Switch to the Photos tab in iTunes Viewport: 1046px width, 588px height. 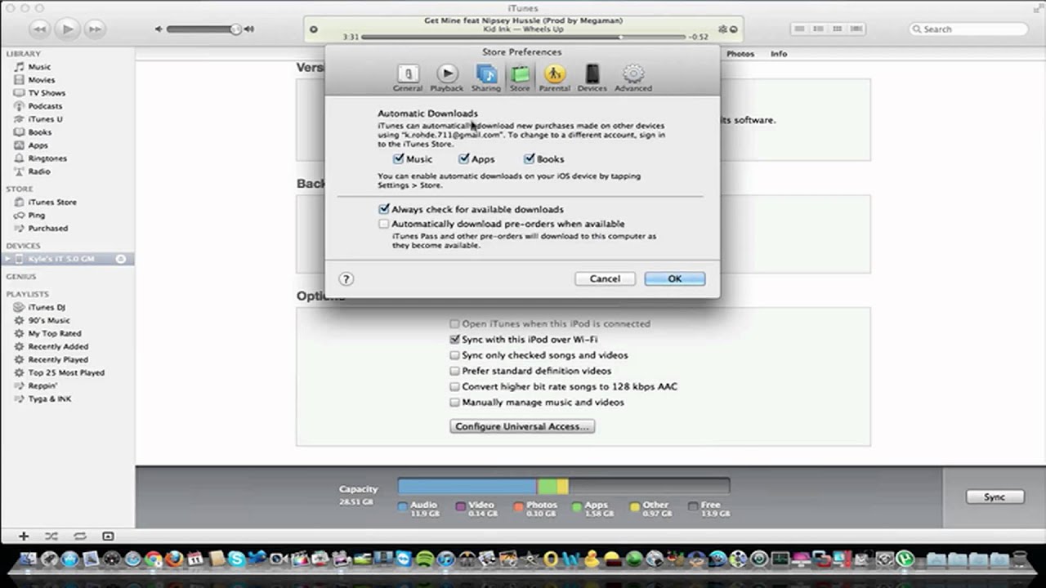(x=740, y=54)
